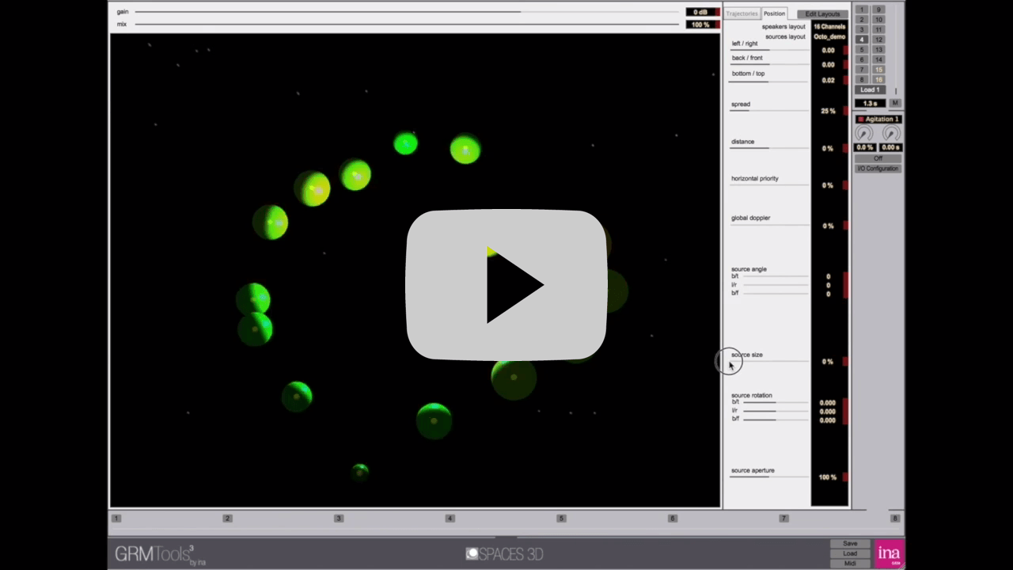
Task: Click the ina GRM logo
Action: [889, 553]
